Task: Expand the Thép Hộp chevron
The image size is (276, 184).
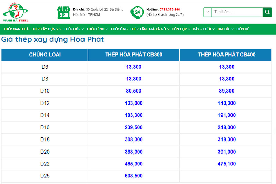Action: [x=83, y=29]
